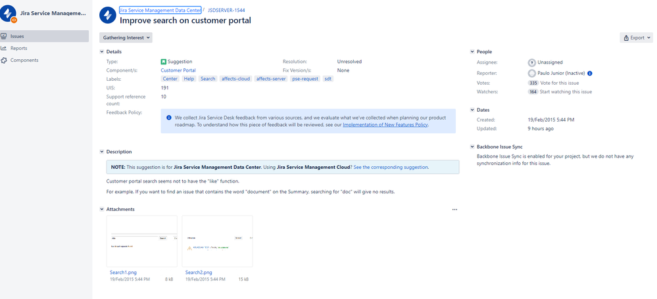The image size is (657, 299).
Task: Open Jira Service Management Data Center breadcrumb link
Action: coord(160,10)
